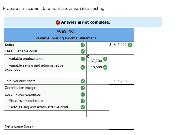Select the Sales label cell

(x=45, y=45)
